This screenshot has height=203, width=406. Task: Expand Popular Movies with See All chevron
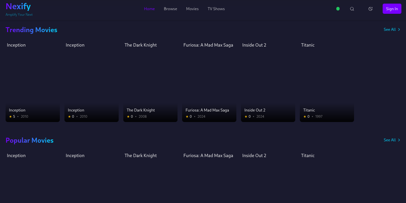click(x=399, y=140)
